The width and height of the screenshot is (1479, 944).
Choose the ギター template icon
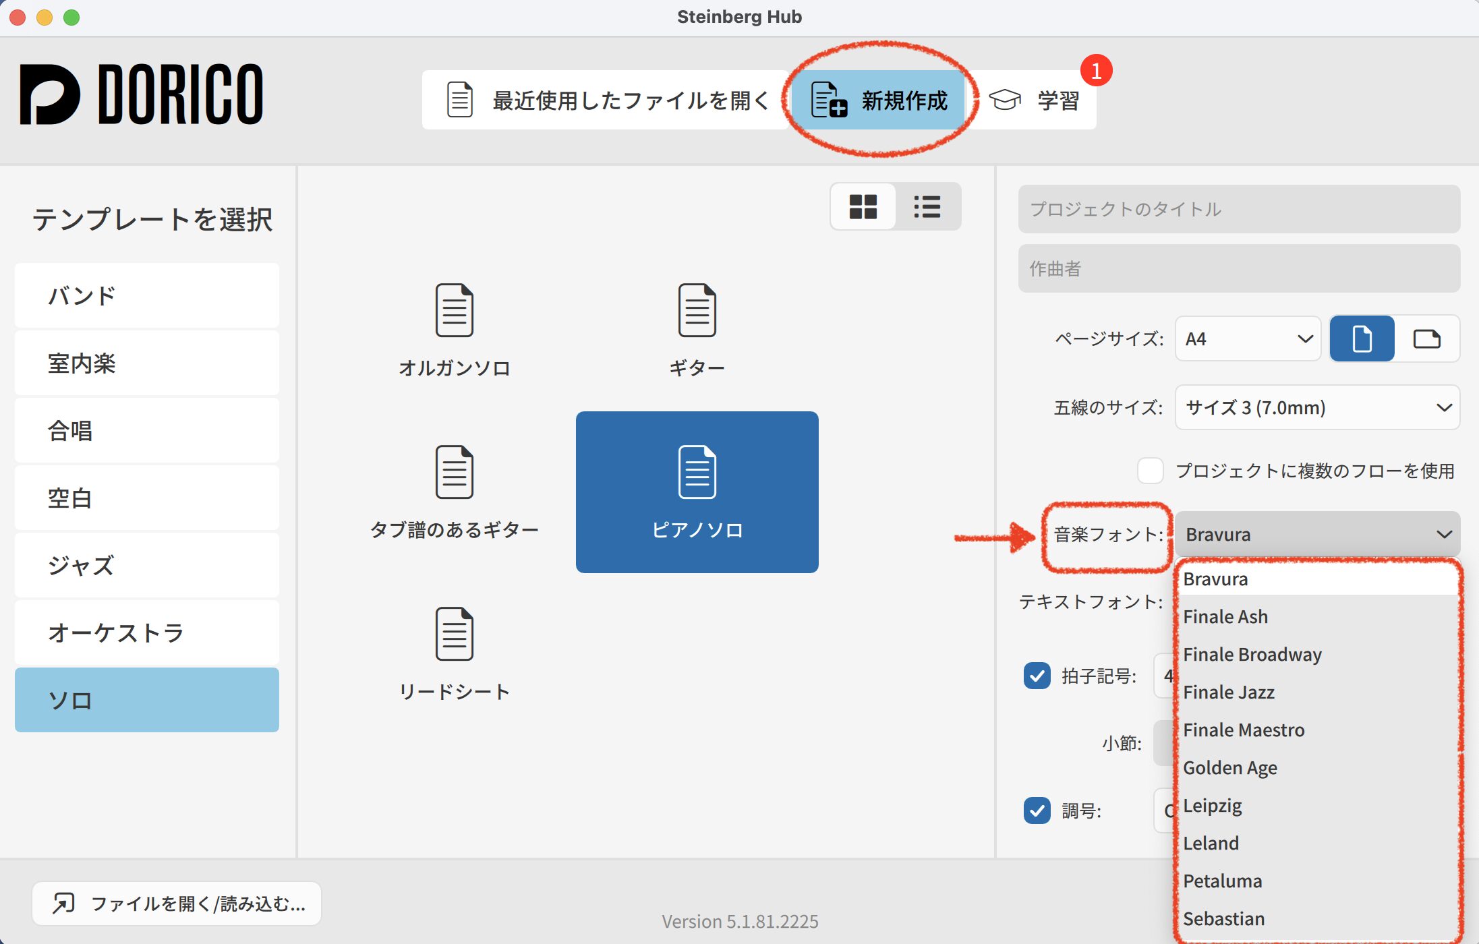(x=697, y=310)
